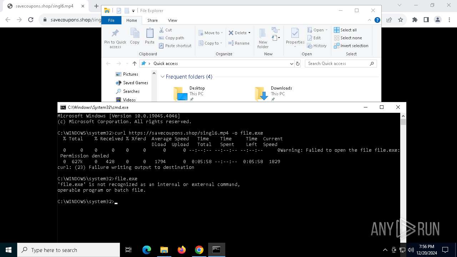457x257 pixels.
Task: Share this page icon in Chrome
Action: click(x=389, y=20)
